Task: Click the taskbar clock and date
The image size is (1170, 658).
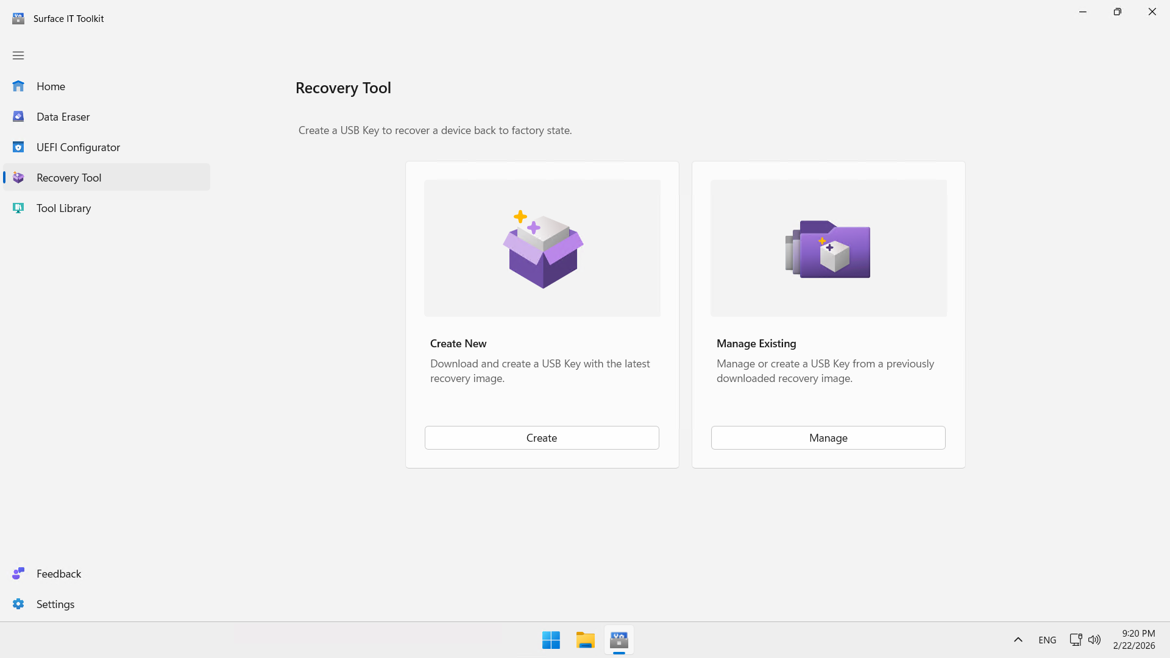Action: point(1133,640)
